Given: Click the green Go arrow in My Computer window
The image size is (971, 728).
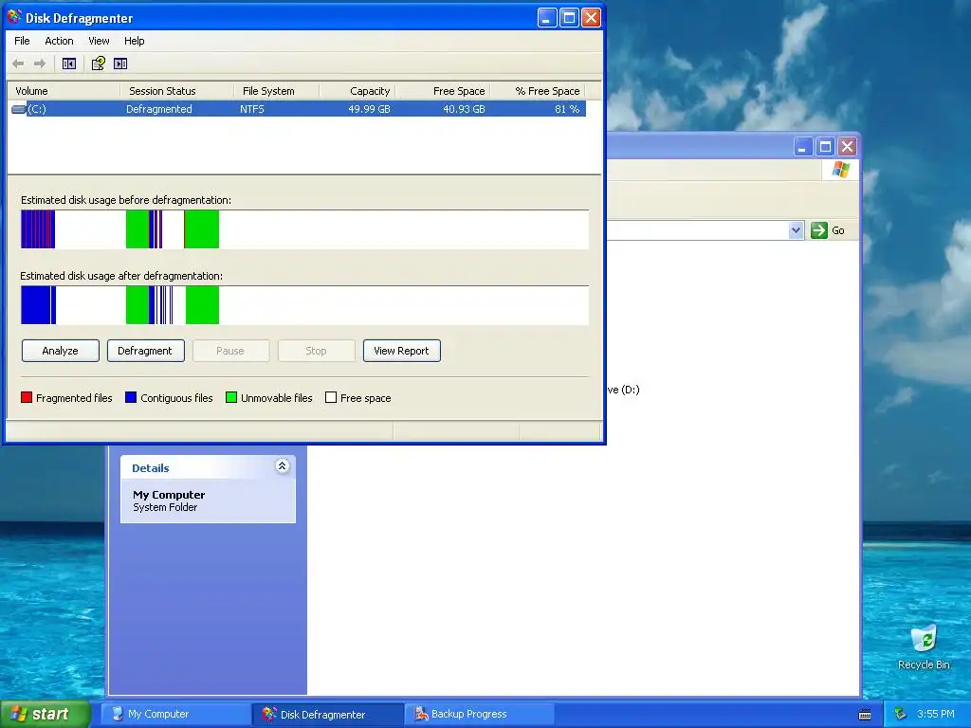Looking at the screenshot, I should 818,230.
